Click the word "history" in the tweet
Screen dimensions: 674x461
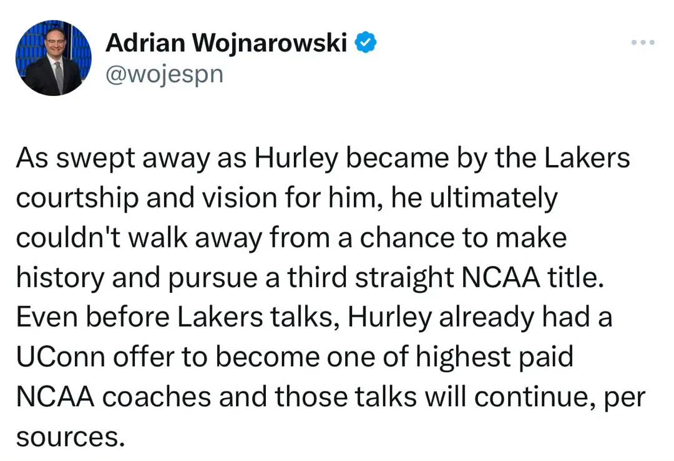[60, 278]
